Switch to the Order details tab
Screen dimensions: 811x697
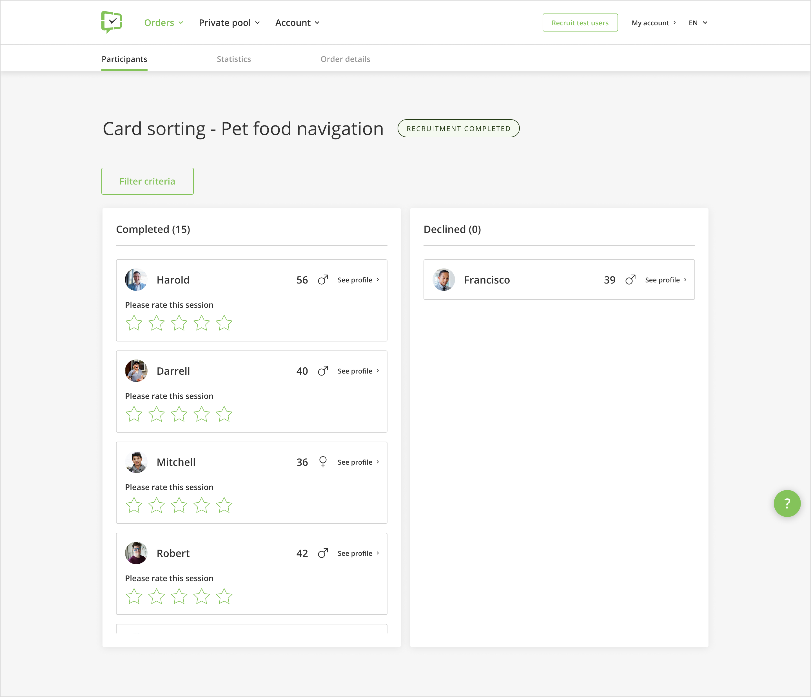coord(345,59)
